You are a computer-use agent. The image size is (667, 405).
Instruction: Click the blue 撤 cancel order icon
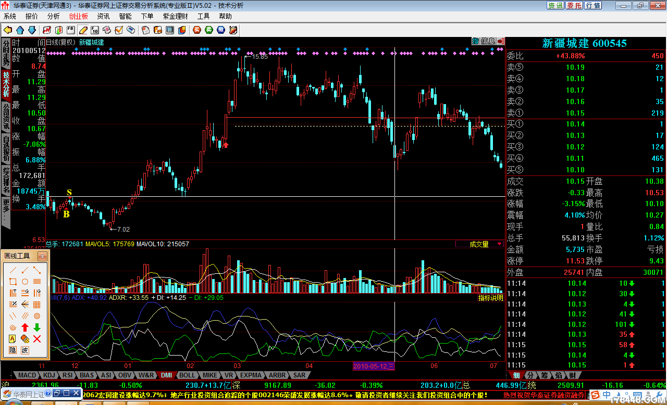point(221,30)
